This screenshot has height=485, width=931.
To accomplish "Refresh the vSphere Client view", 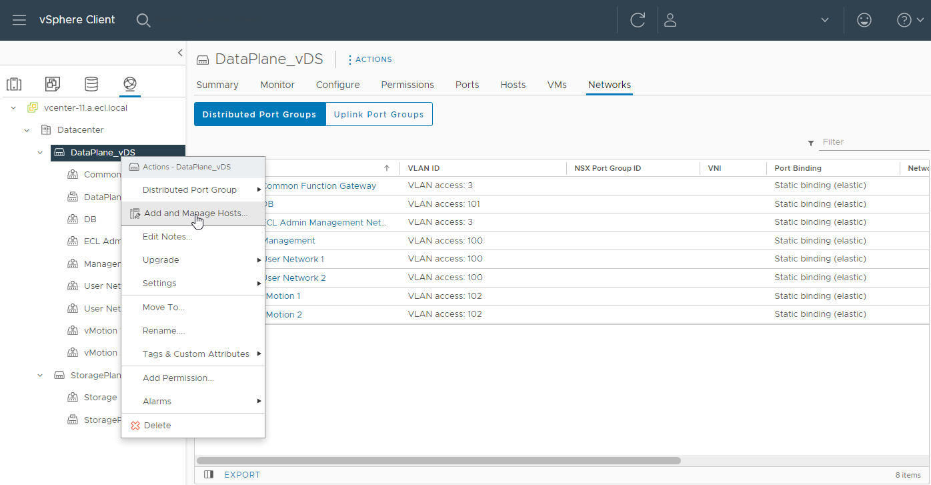I will coord(638,20).
